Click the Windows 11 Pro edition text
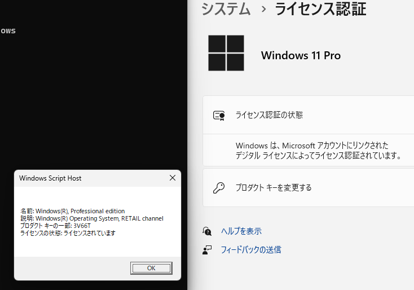The height and width of the screenshot is (290, 414). (x=301, y=55)
